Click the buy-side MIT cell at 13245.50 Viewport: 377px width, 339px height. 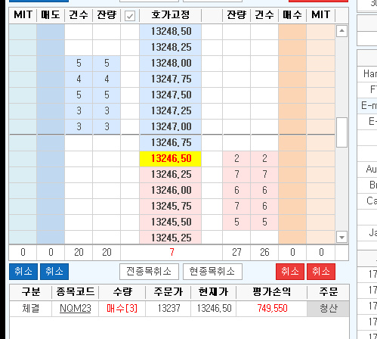click(320, 222)
